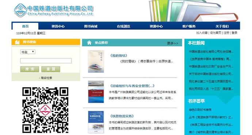Click the 运输组织与车务安全管理 book cover thumbnail
This screenshot has height=135, width=252.
[96, 92]
